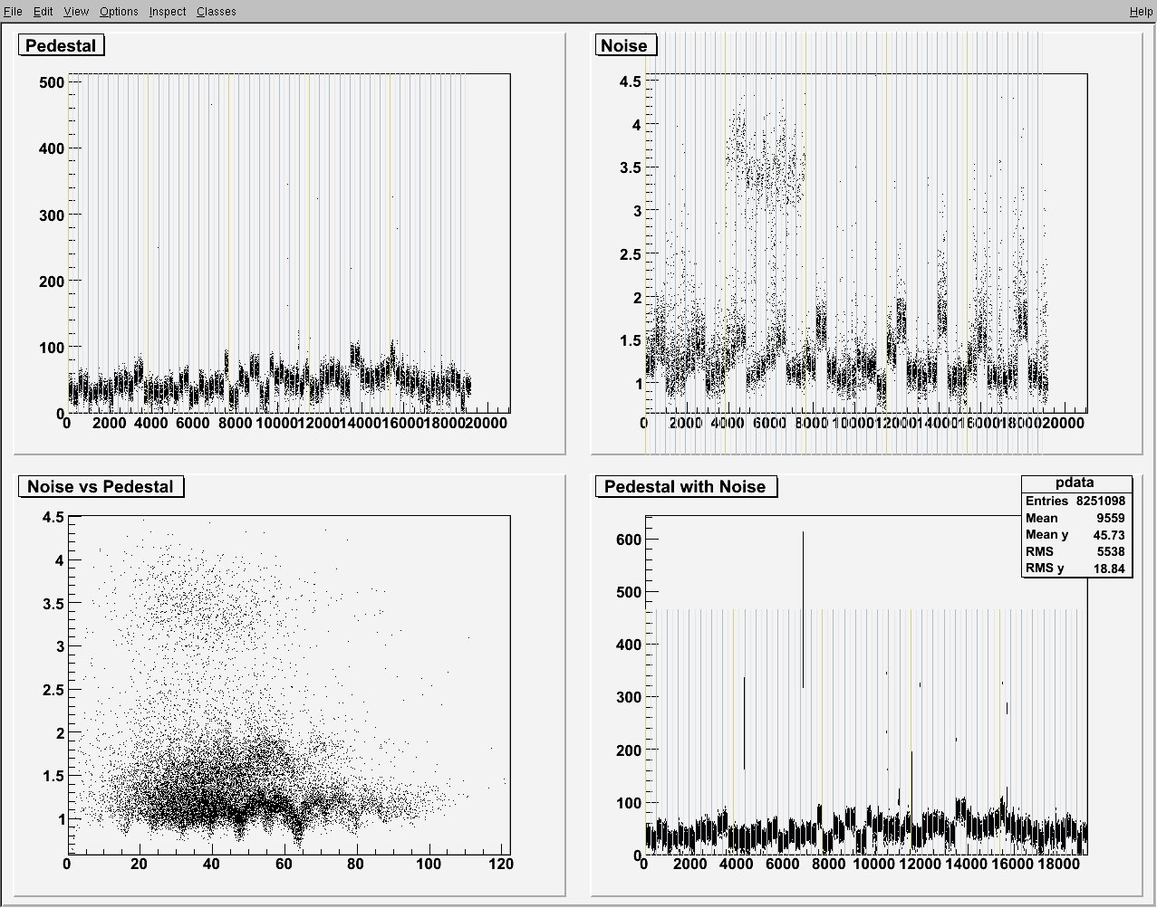Click the 4.5 label on Noise plot y-axis

[x=630, y=81]
